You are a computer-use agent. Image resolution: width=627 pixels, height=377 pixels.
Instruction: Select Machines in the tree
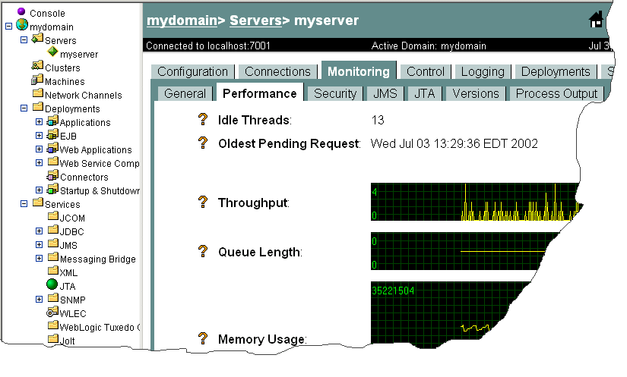[x=65, y=81]
